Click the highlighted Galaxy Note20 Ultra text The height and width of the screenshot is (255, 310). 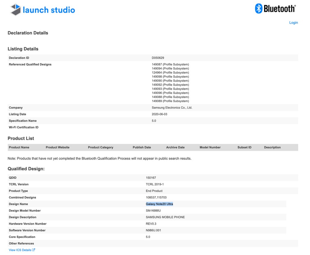coord(159,204)
